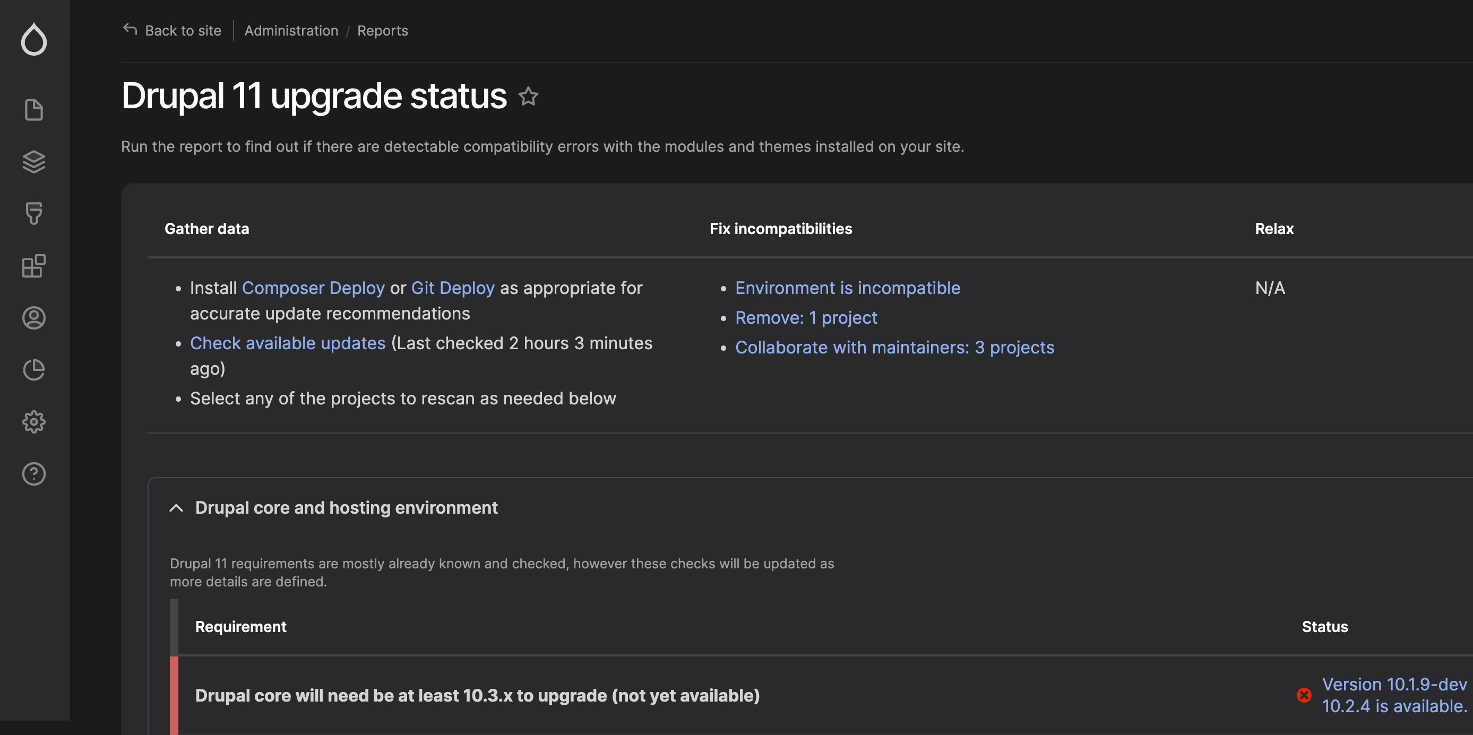Click the Check available updates link
This screenshot has width=1473, height=735.
coord(288,343)
